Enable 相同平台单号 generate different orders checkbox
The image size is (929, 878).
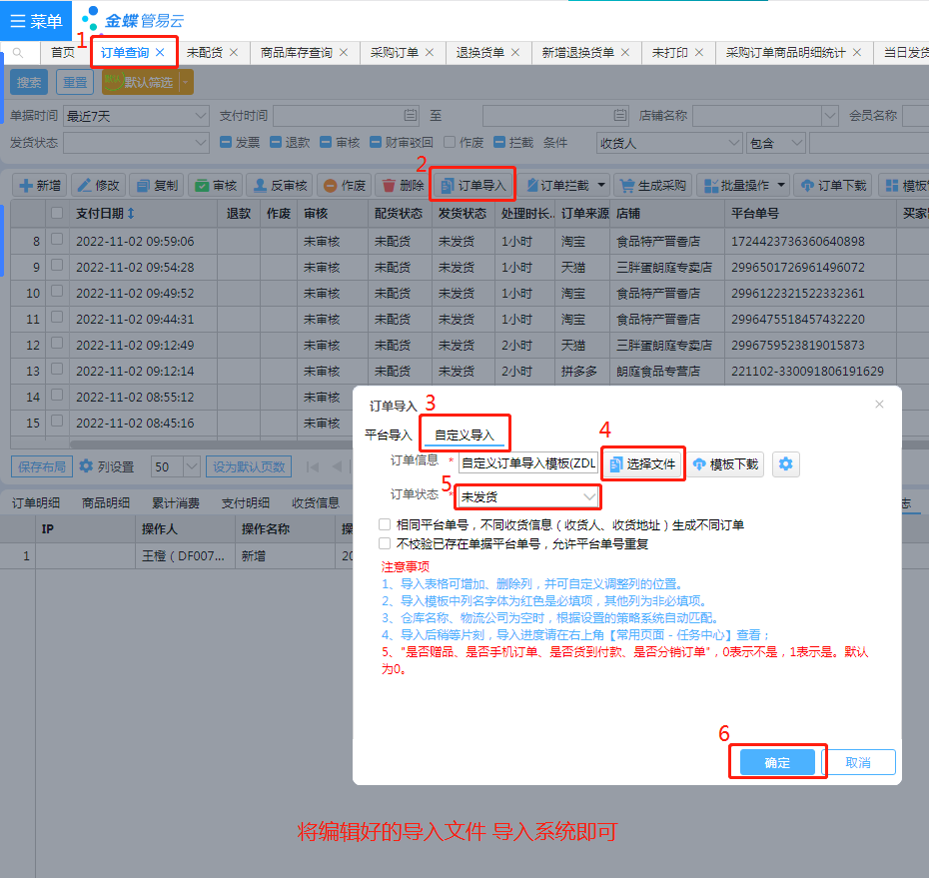coord(385,524)
